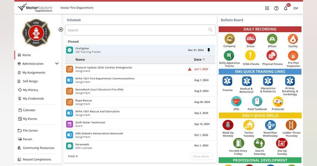Collapse the left sidebar panel
Screen dimensions: 317x166
point(61,30)
